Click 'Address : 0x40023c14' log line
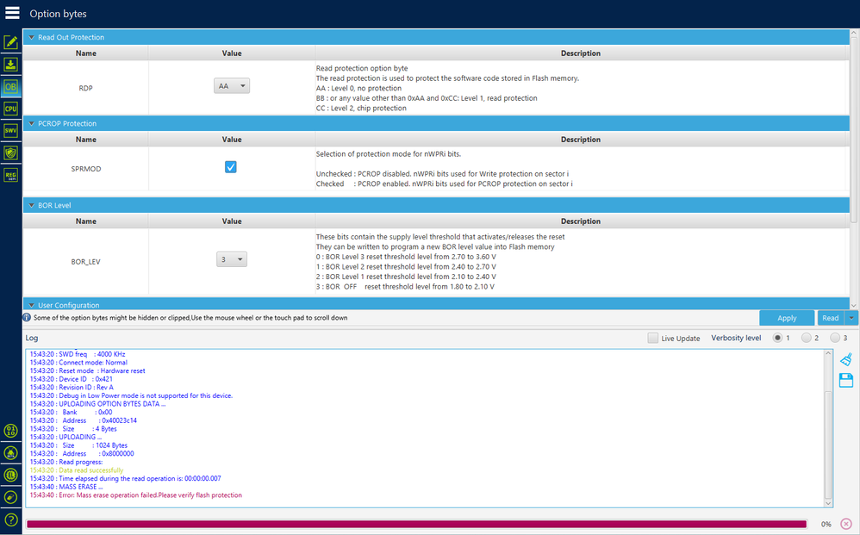The image size is (860, 535). [83, 420]
